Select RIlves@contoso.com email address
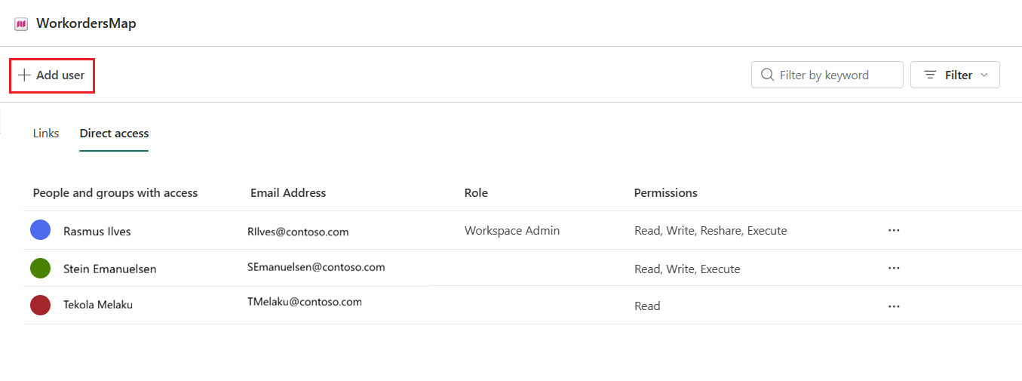Viewport: 1022px width, 381px height. 298,232
